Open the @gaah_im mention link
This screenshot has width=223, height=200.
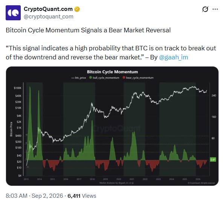tap(173, 57)
